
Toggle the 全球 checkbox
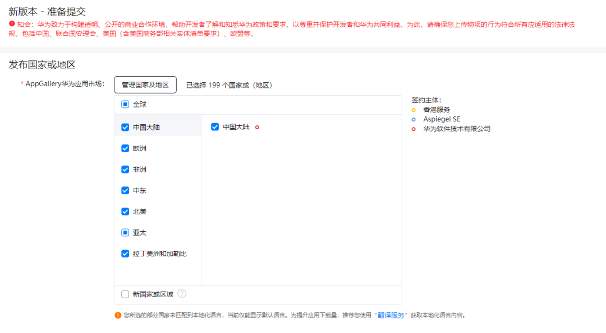(125, 105)
